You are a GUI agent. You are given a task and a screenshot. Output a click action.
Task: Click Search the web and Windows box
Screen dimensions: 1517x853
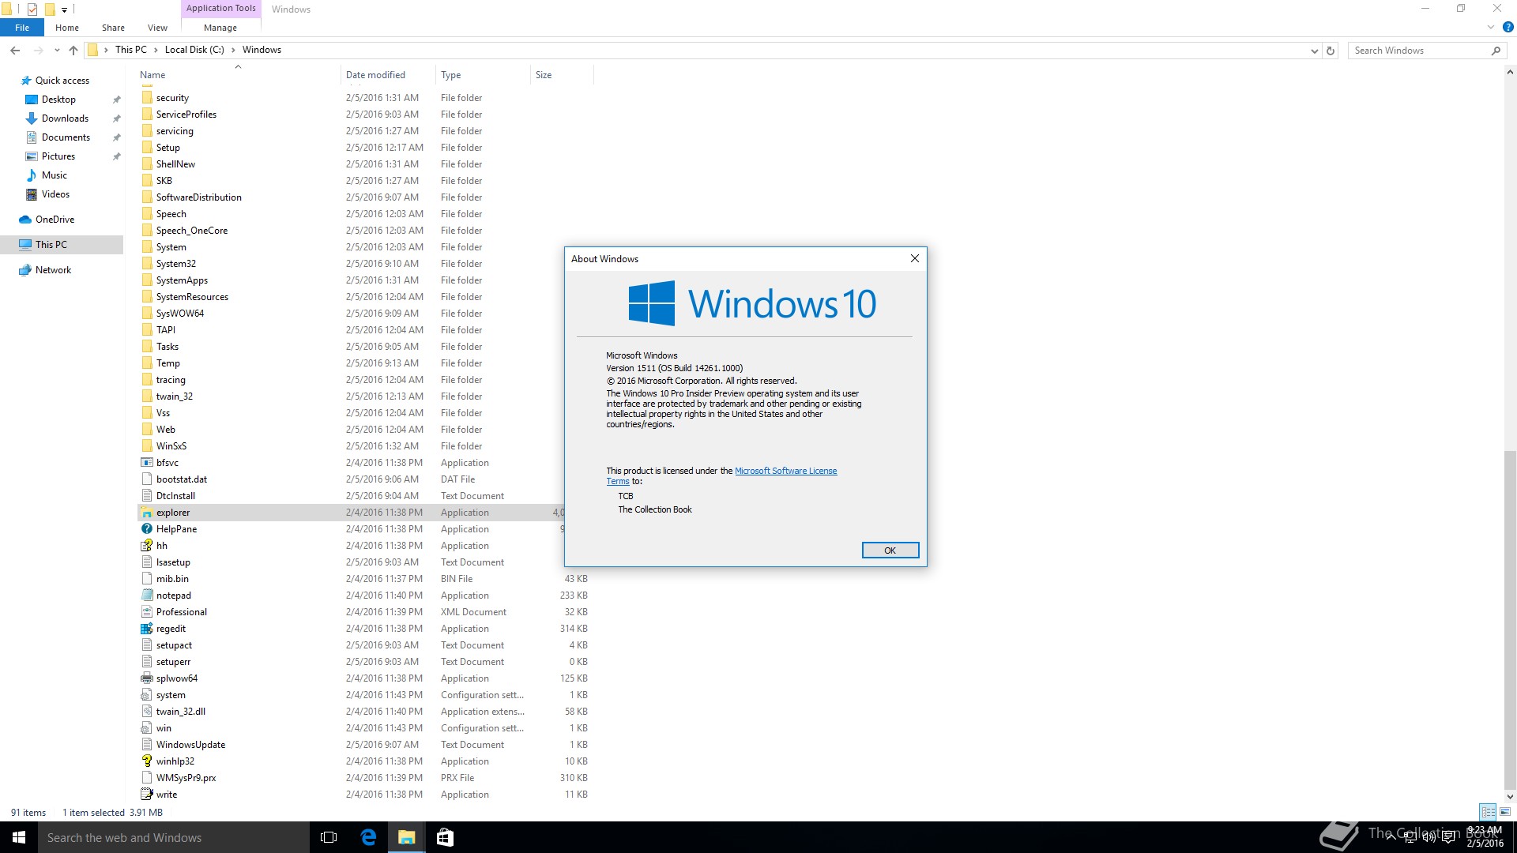click(x=173, y=837)
